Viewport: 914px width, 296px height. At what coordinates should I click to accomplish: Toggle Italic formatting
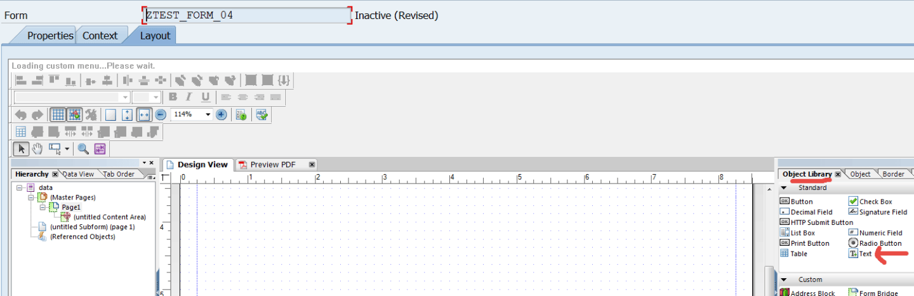click(x=189, y=97)
